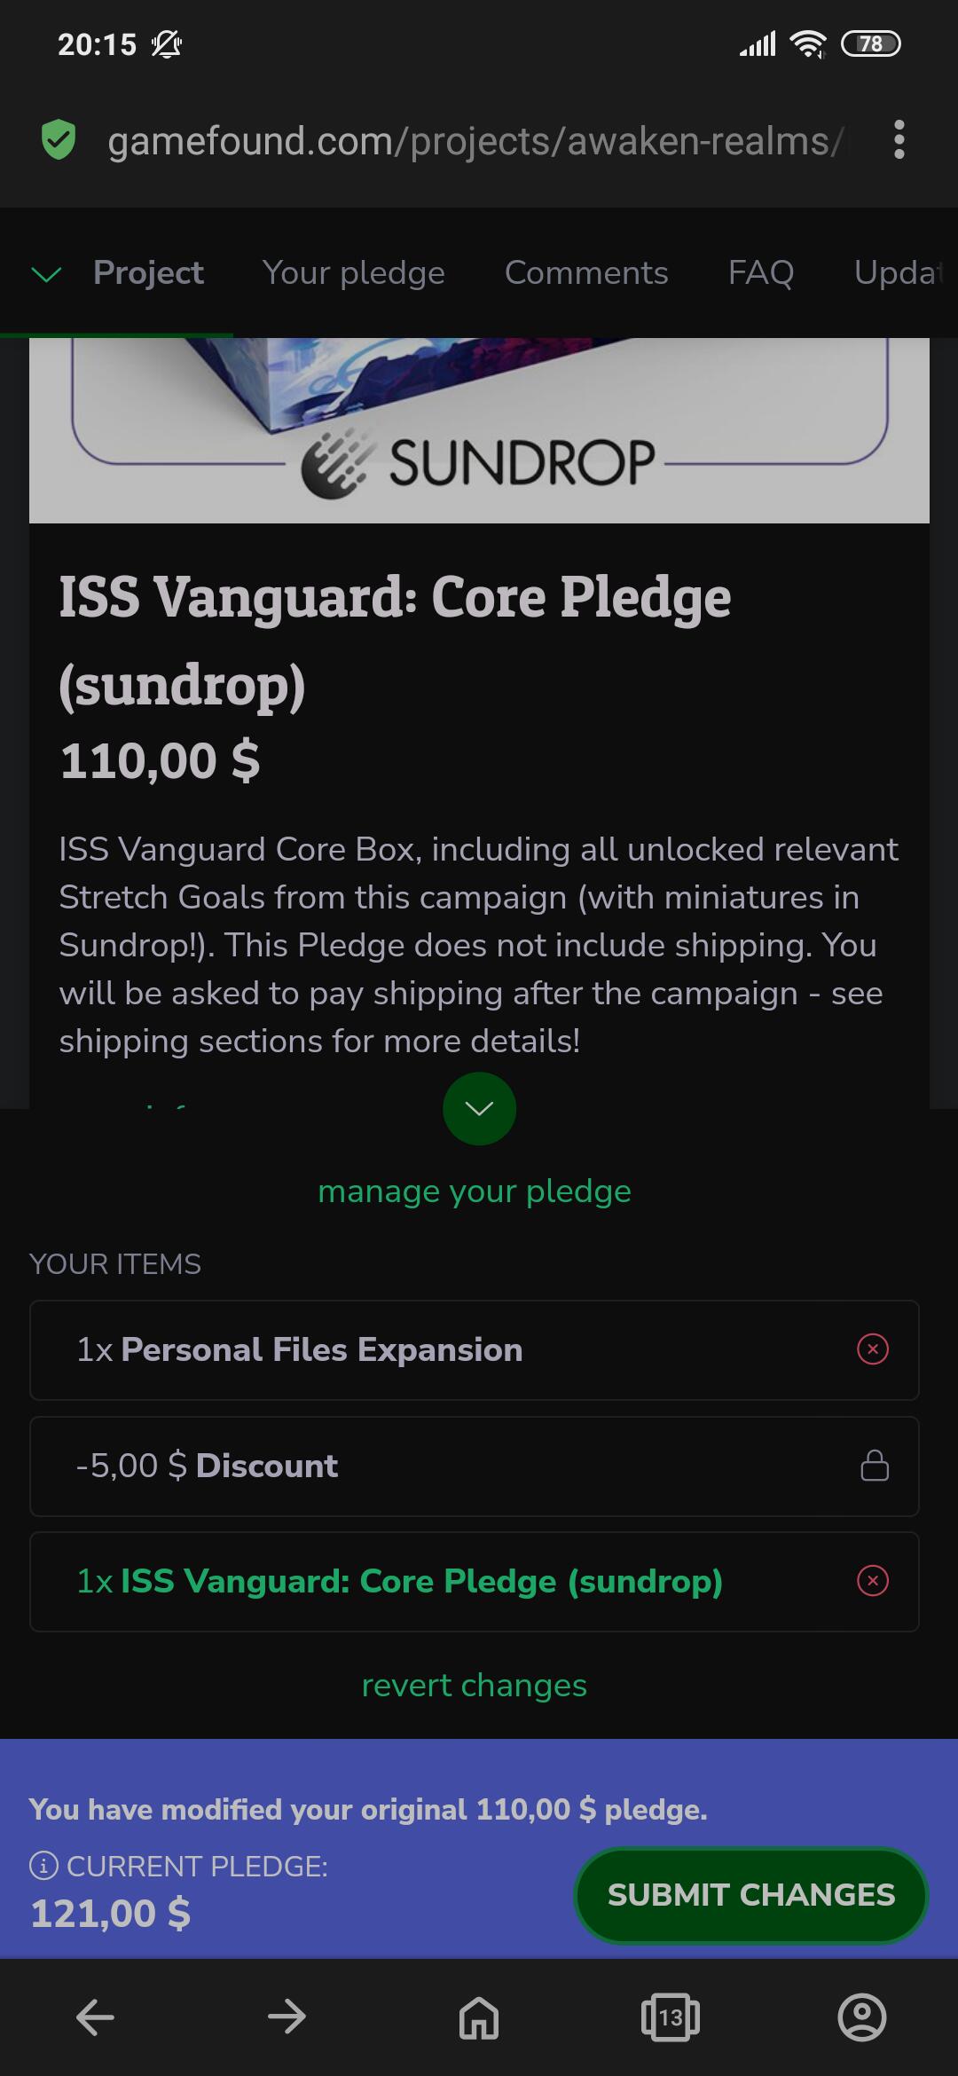This screenshot has width=958, height=2076.
Task: Remove ISS Vanguard Core Pledge item
Action: tap(873, 1581)
